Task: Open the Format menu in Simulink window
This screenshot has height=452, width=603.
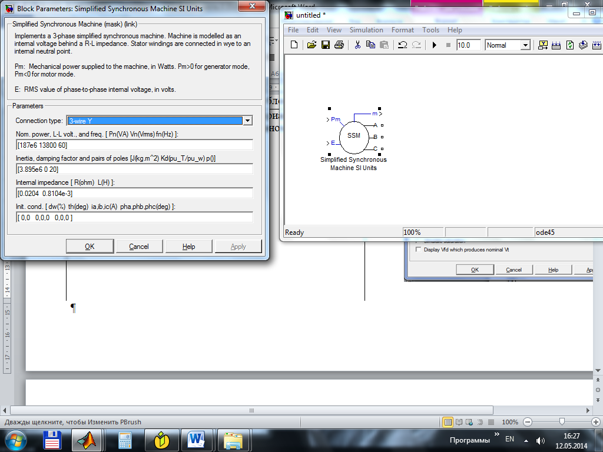Action: 403,30
